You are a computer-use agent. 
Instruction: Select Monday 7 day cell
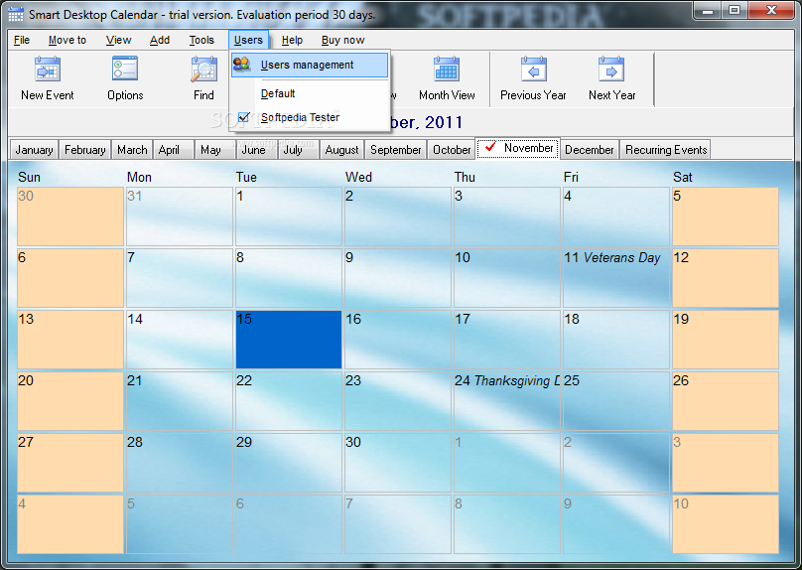pyautogui.click(x=180, y=278)
